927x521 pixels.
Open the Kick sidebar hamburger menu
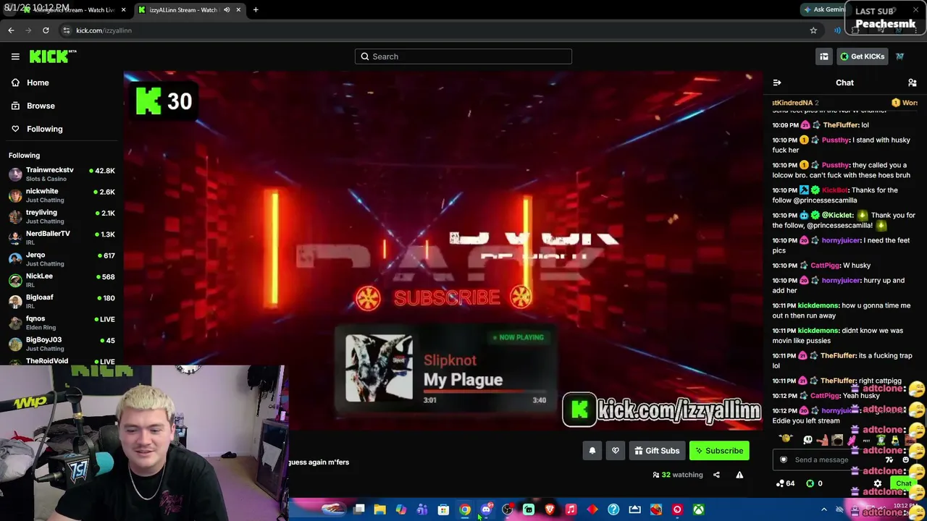click(x=15, y=56)
